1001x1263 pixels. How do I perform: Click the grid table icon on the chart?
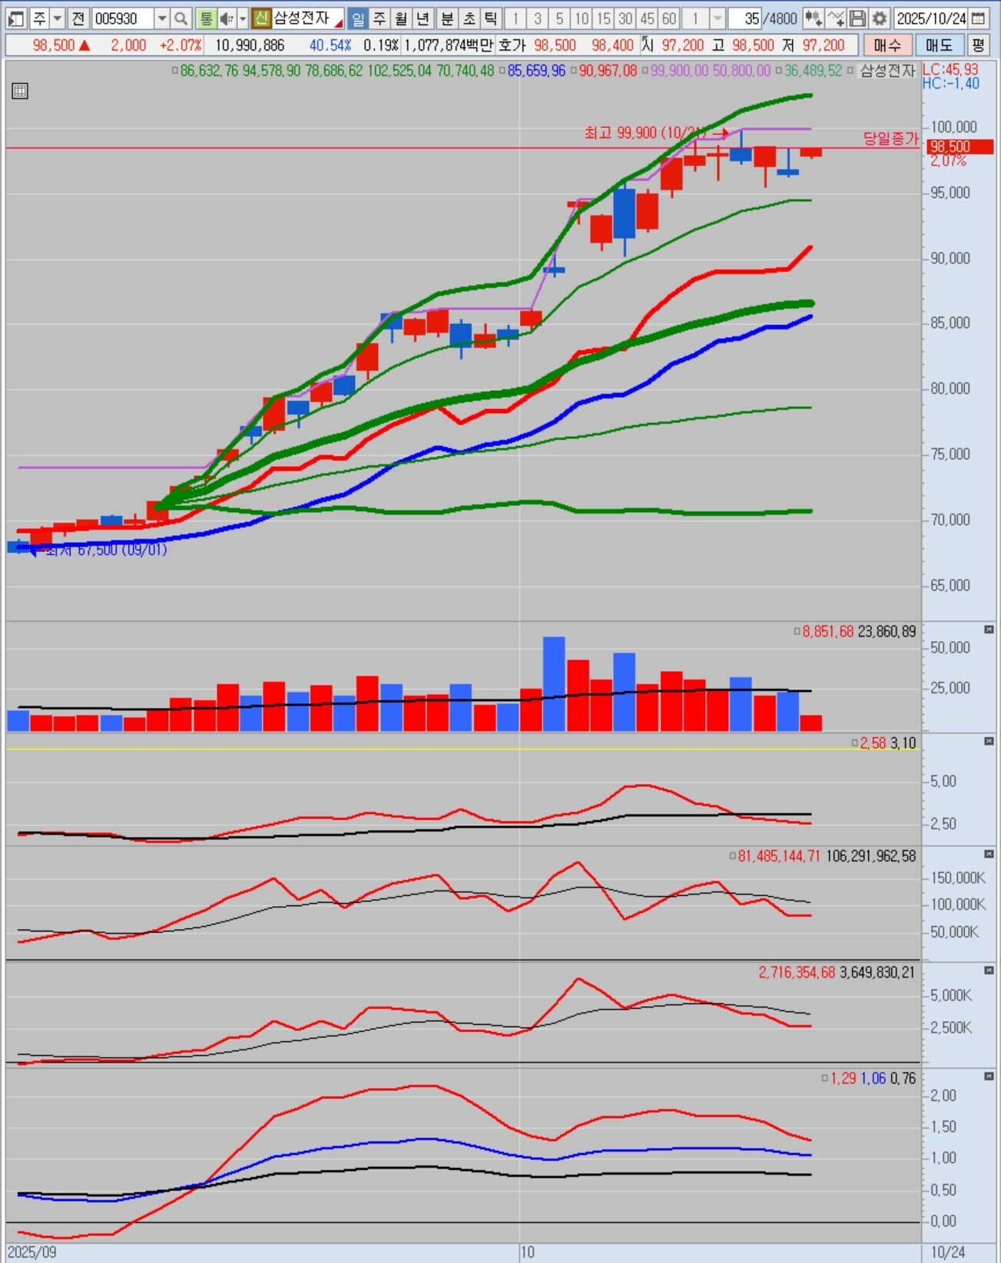[20, 91]
